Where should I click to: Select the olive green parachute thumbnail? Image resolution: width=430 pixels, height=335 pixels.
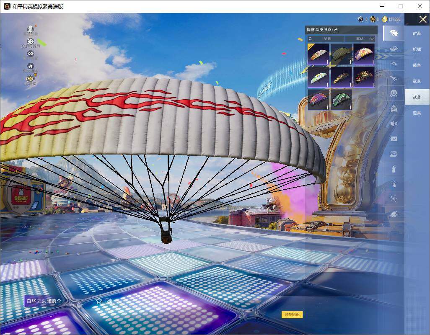pyautogui.click(x=341, y=54)
